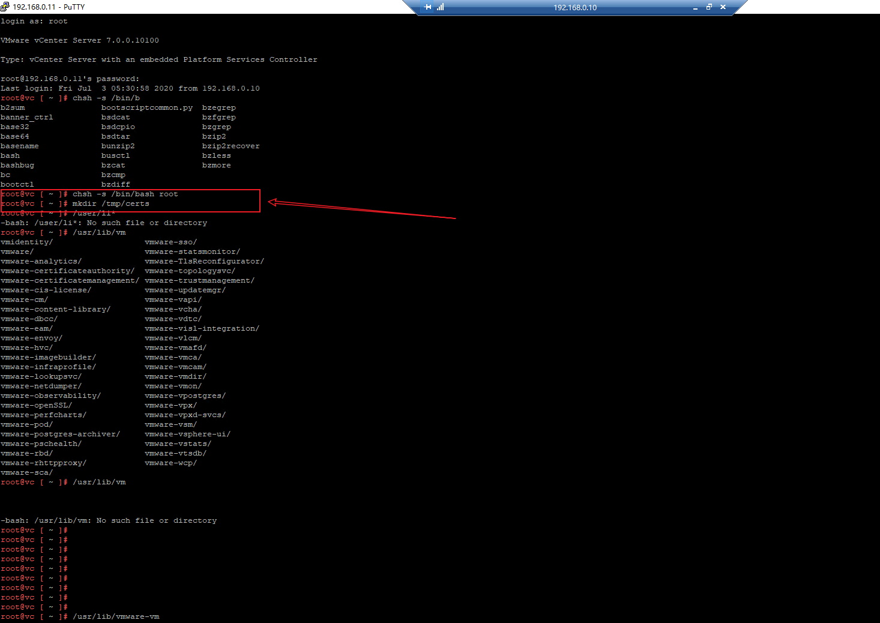
Task: Click the 192.168.0.11 - PuTTY title bar
Action: pyautogui.click(x=49, y=7)
